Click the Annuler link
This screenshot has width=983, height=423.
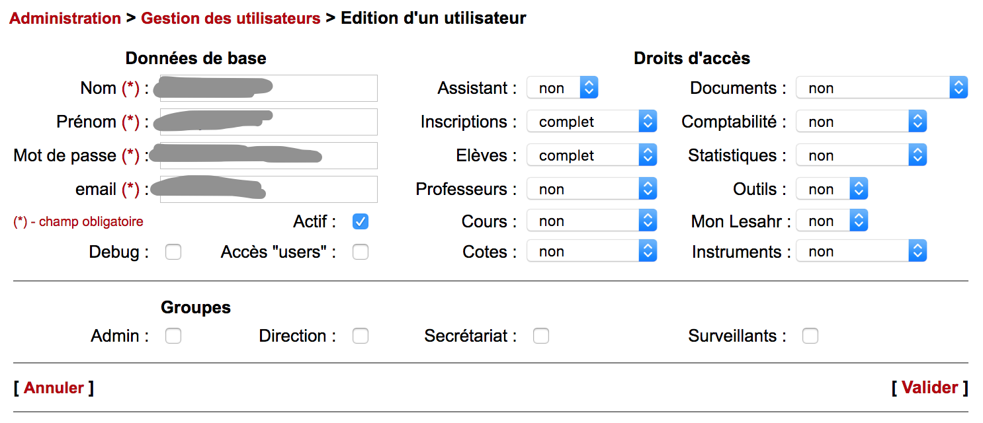[54, 388]
